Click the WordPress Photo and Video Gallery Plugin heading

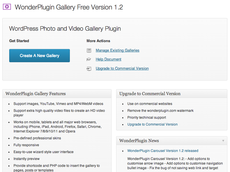65,29
